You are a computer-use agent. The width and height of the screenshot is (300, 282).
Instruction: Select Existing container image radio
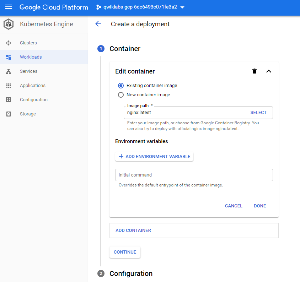[121, 86]
